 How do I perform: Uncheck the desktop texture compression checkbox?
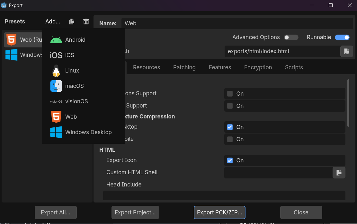[230, 127]
